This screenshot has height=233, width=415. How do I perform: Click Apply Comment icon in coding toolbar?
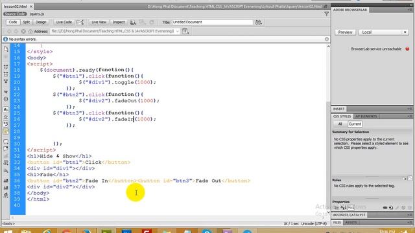click(6, 142)
